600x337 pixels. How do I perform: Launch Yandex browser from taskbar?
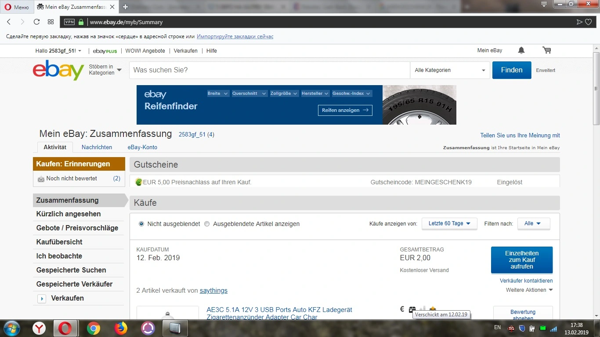[40, 328]
